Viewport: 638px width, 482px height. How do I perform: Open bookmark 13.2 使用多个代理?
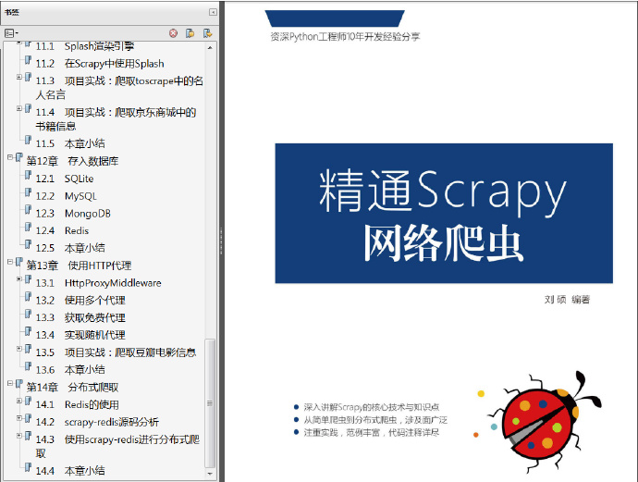(80, 301)
